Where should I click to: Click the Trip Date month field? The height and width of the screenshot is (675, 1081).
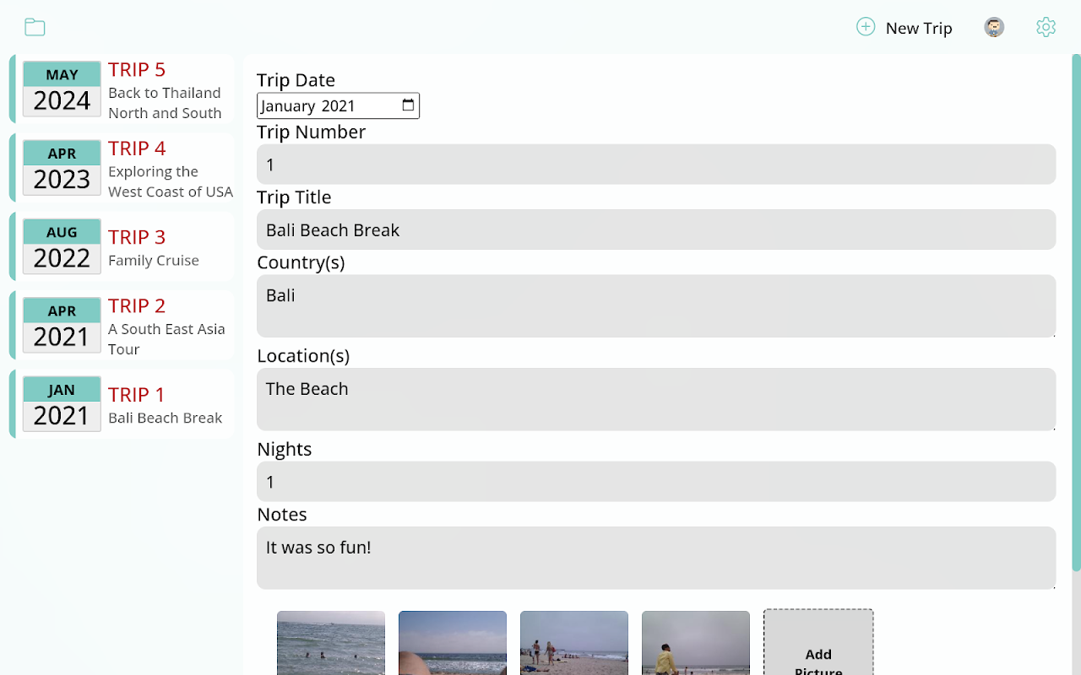pos(288,105)
